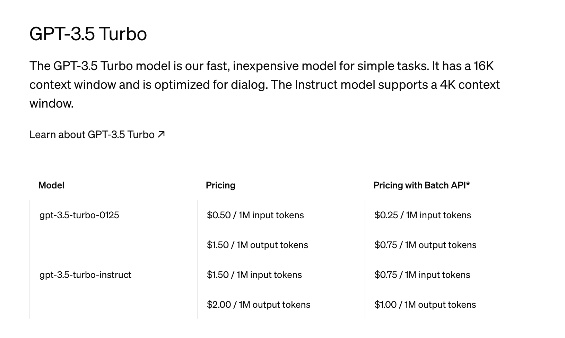Click the $0.75 / 1M output tokens batch price
This screenshot has height=338, width=565.
(x=425, y=245)
